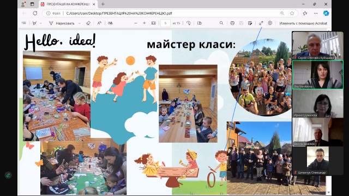Open the PDF search magnifier

tap(221, 23)
